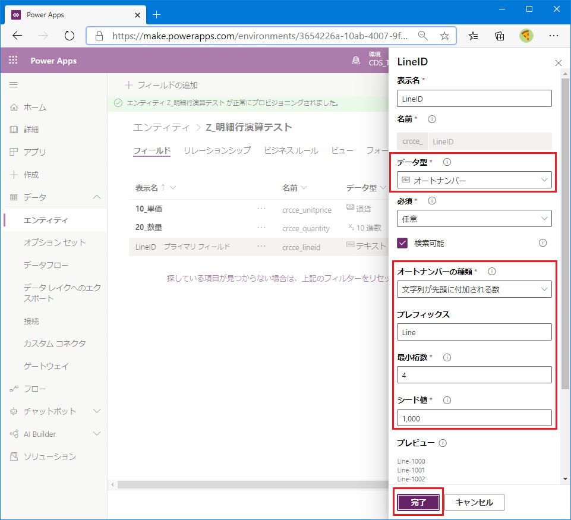Click the browser zoom magnifier icon
571x520 pixels.
point(423,36)
